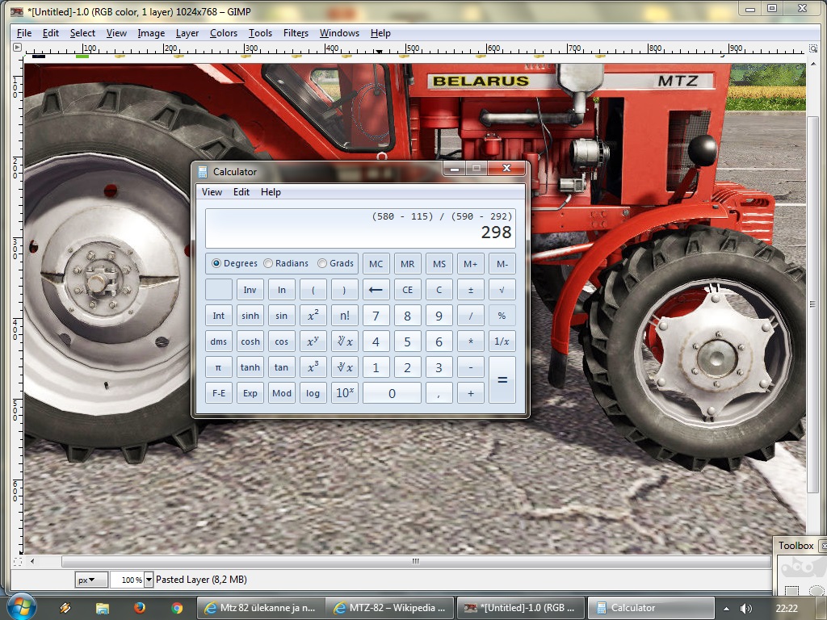Click the CE clear entry button

pos(407,290)
